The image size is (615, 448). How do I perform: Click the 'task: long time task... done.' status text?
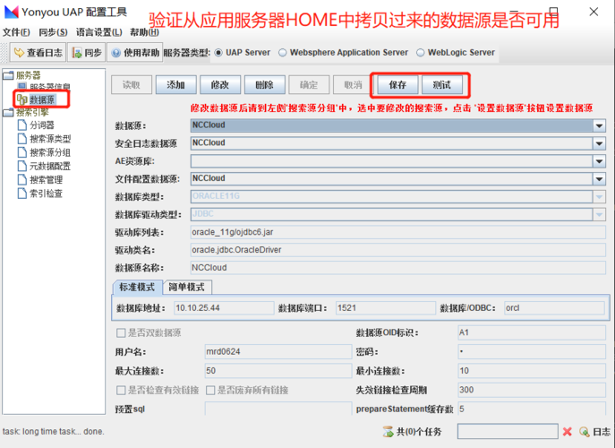pyautogui.click(x=54, y=432)
